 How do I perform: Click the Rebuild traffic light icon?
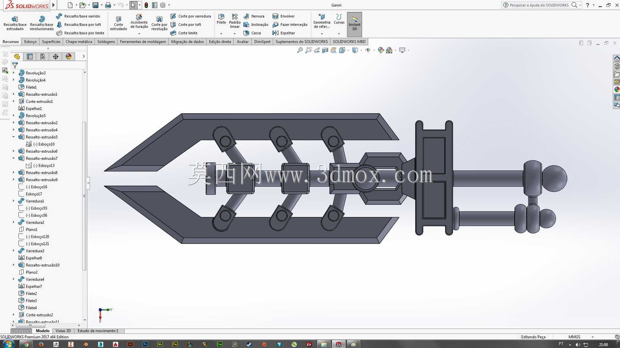(146, 5)
